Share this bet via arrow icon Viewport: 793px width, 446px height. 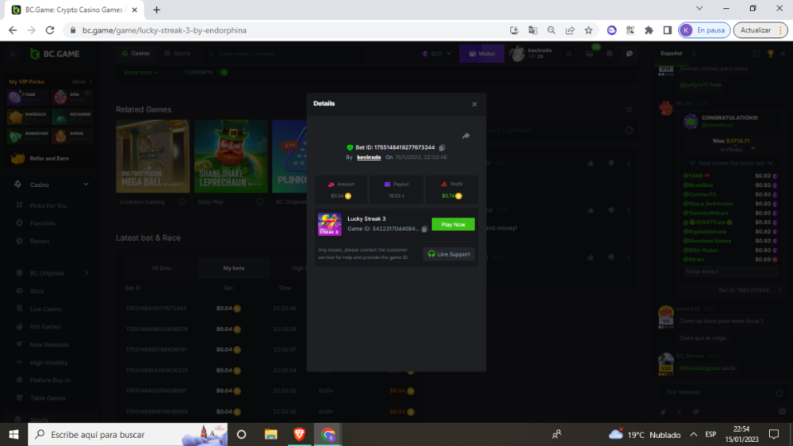[466, 136]
